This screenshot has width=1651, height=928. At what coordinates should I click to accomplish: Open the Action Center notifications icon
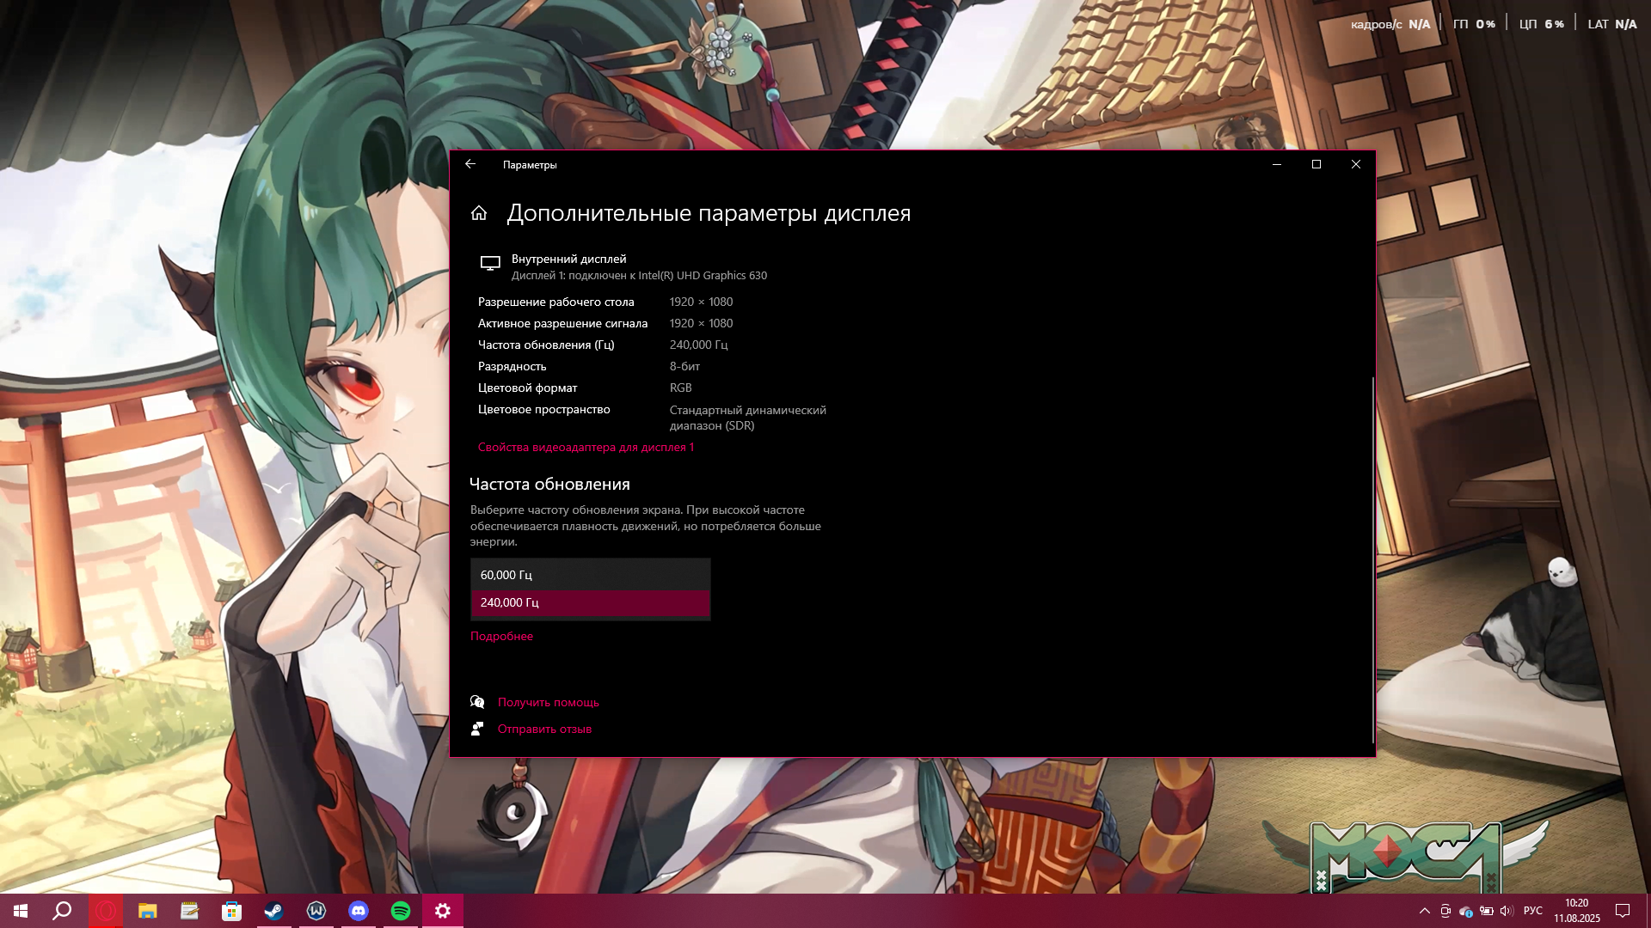[1623, 911]
